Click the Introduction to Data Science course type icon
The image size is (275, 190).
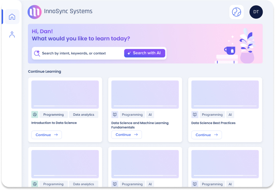[35, 115]
